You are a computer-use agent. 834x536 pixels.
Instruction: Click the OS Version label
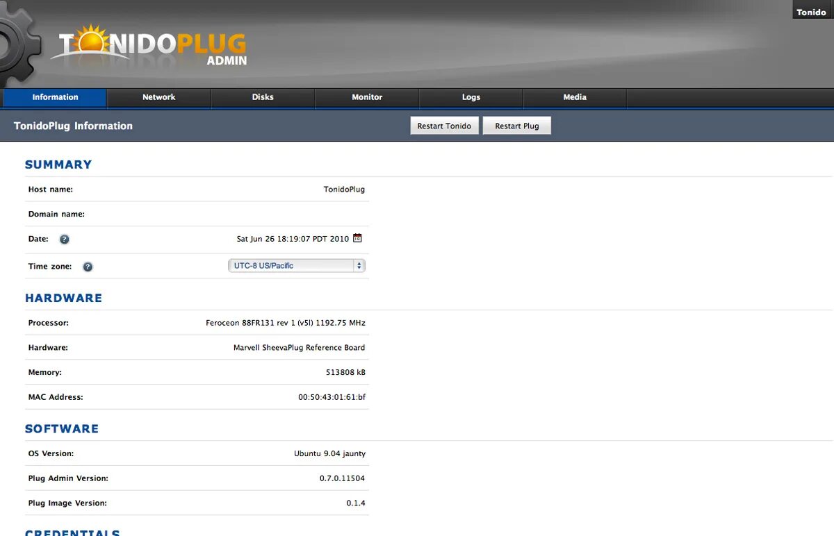[51, 454]
